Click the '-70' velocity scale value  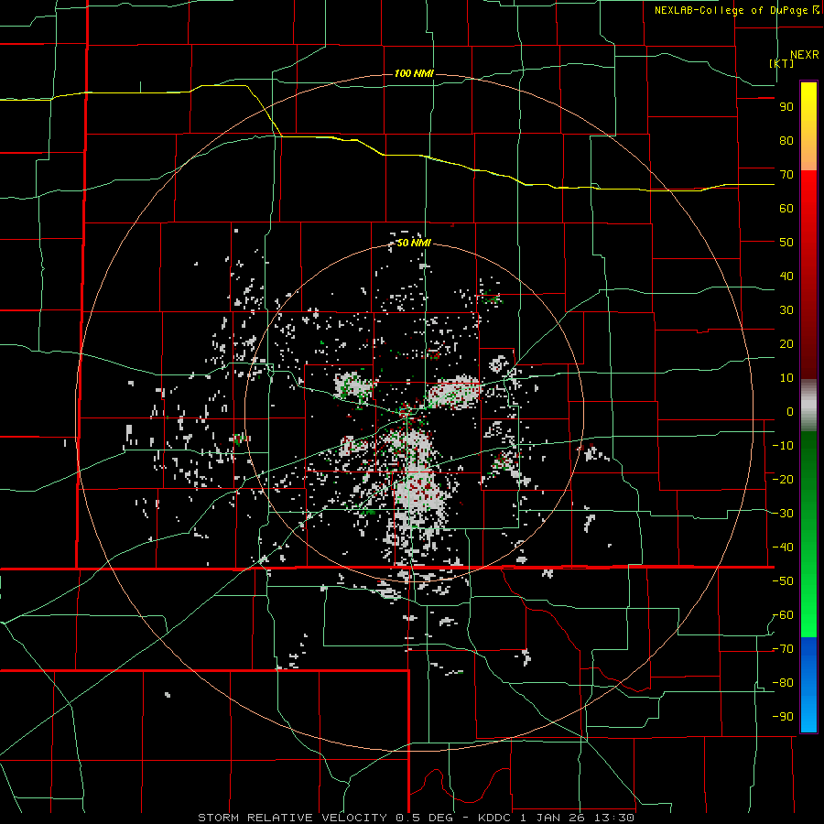783,649
